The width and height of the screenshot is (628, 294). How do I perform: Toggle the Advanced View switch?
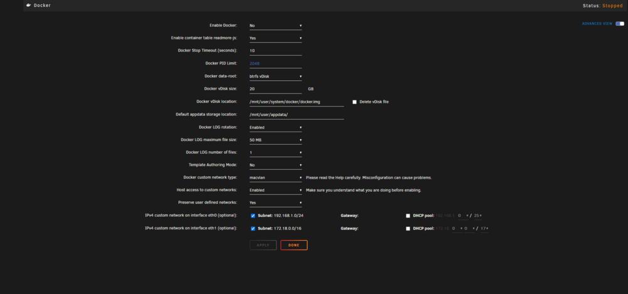click(620, 24)
